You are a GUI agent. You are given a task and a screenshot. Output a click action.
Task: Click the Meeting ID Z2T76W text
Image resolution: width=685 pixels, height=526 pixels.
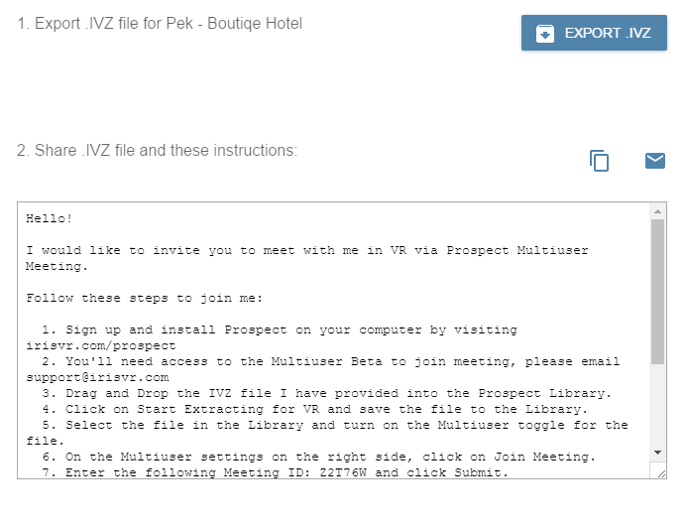[343, 472]
